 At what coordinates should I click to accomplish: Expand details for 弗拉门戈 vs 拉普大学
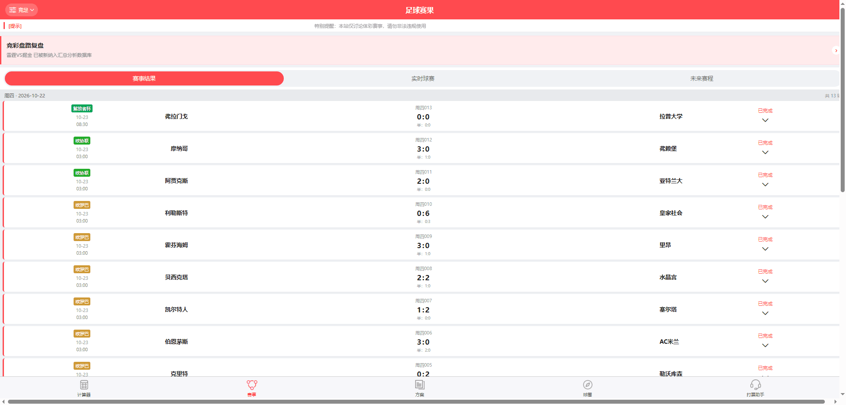tap(765, 120)
